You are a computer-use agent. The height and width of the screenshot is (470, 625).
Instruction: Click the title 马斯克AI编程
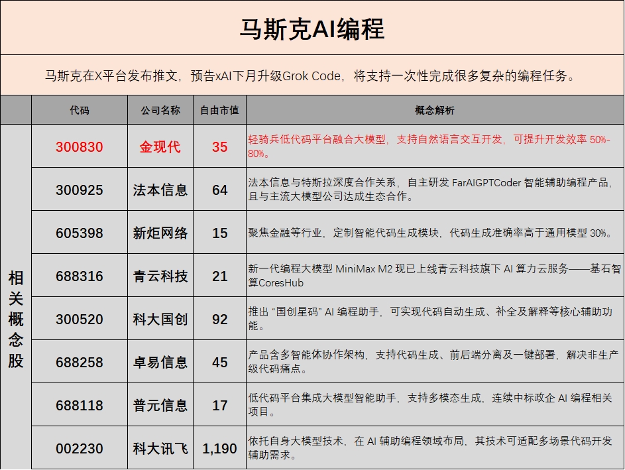point(312,29)
